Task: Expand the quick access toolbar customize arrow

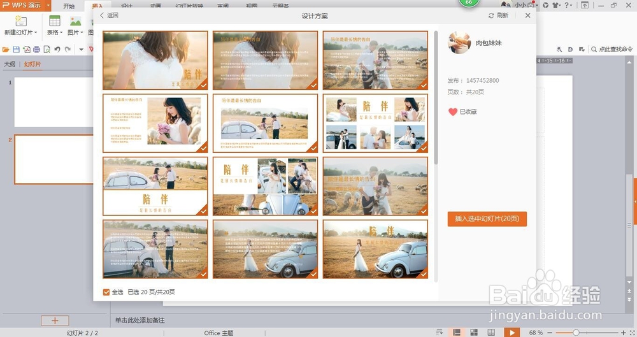Action: click(x=82, y=50)
